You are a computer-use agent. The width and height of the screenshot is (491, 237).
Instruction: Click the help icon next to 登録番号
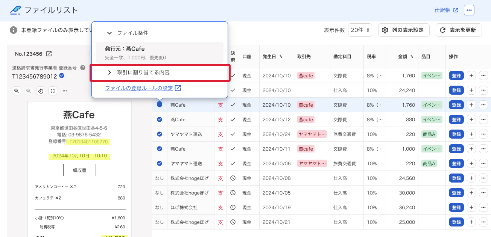point(83,68)
